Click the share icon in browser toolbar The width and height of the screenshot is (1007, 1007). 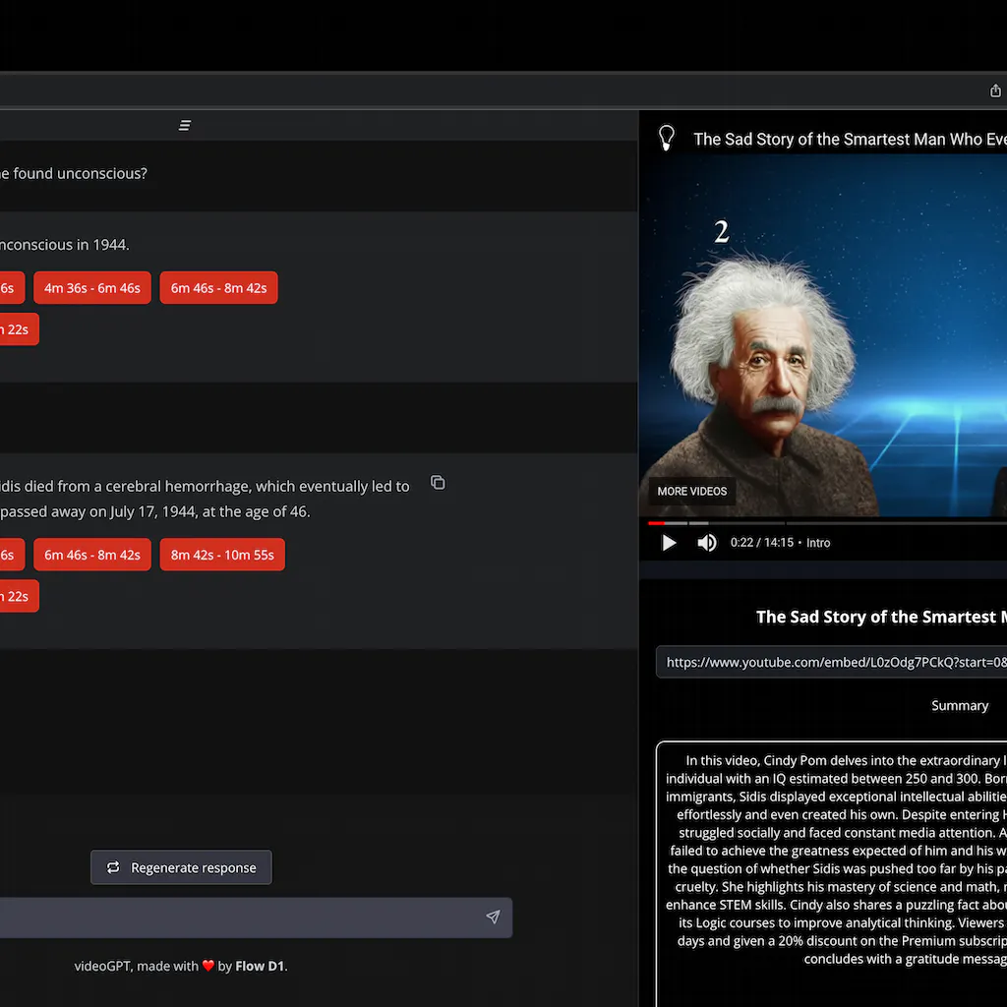[995, 91]
